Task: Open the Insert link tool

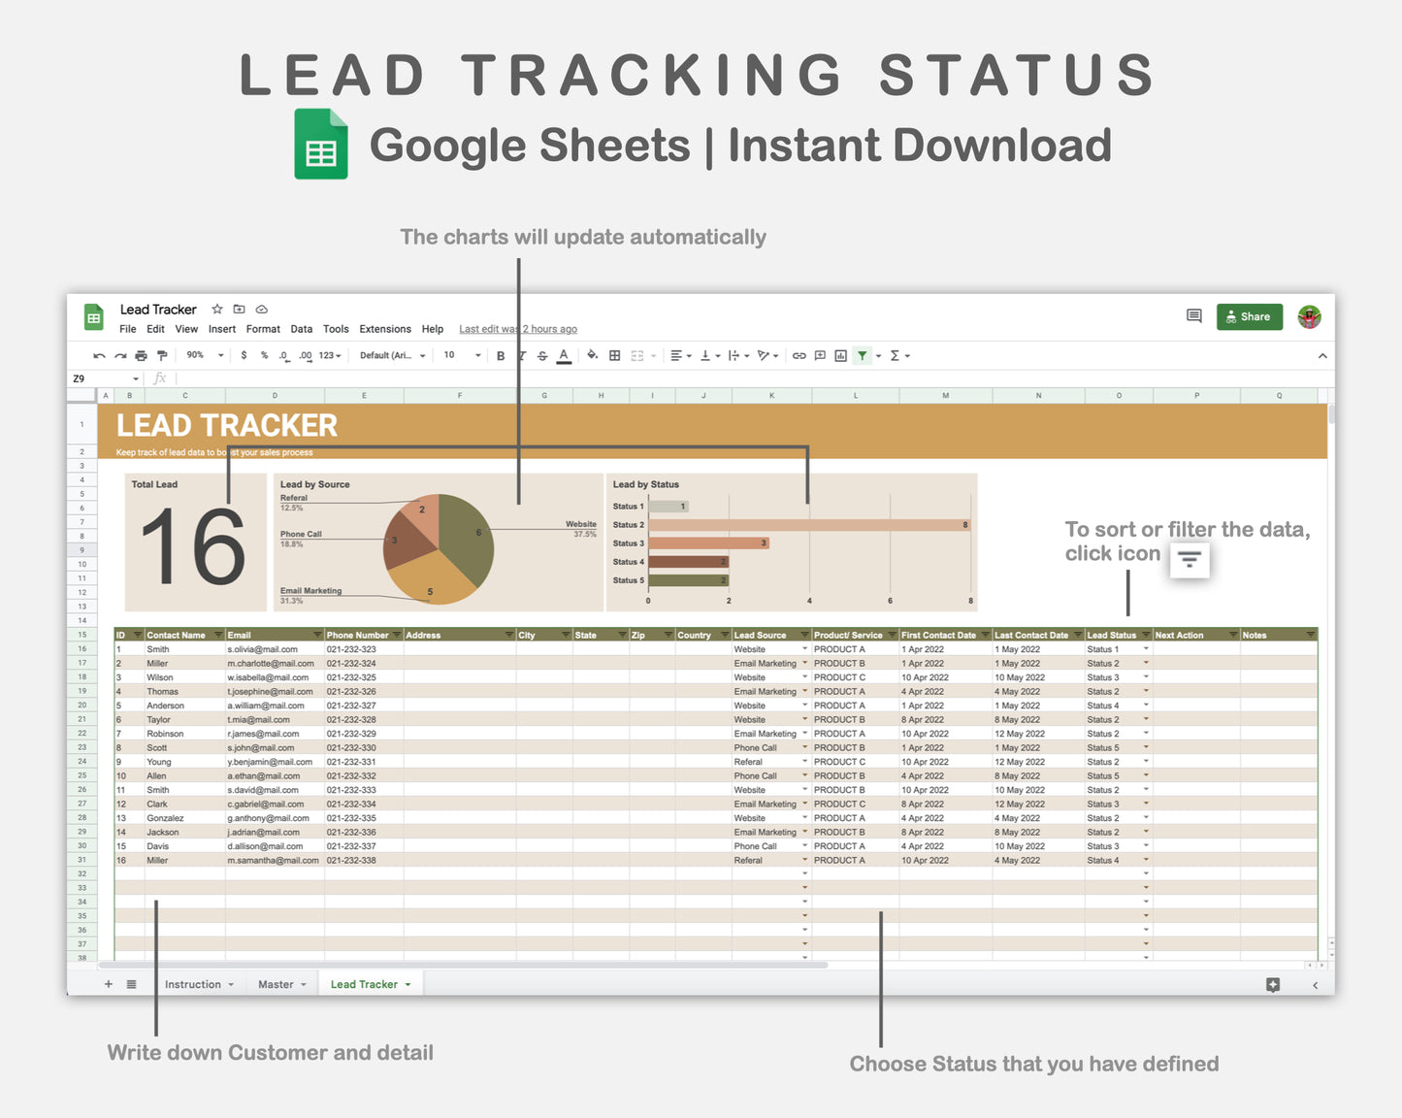Action: [x=798, y=355]
